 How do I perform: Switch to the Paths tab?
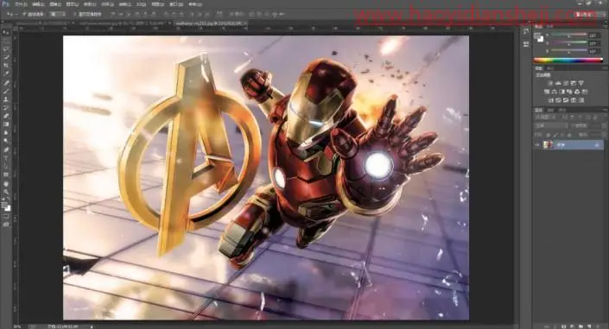coord(561,111)
